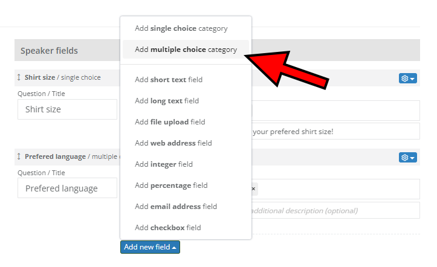Click the Shirt size drag handle icon
Viewport: 437px width, 267px height.
19,77
